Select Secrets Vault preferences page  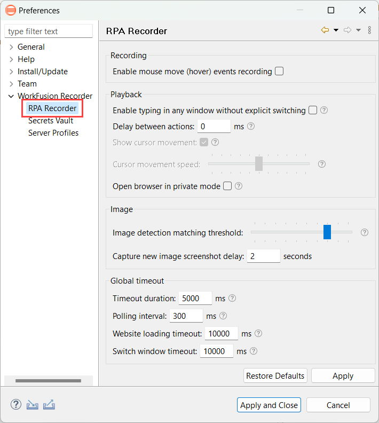(x=51, y=121)
